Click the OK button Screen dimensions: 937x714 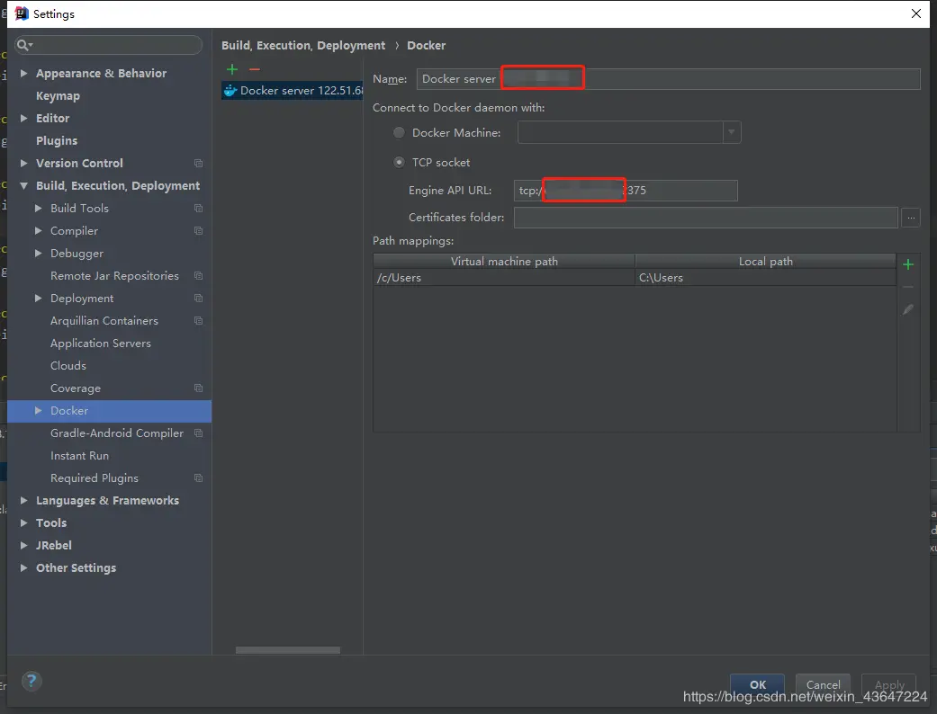click(x=758, y=684)
